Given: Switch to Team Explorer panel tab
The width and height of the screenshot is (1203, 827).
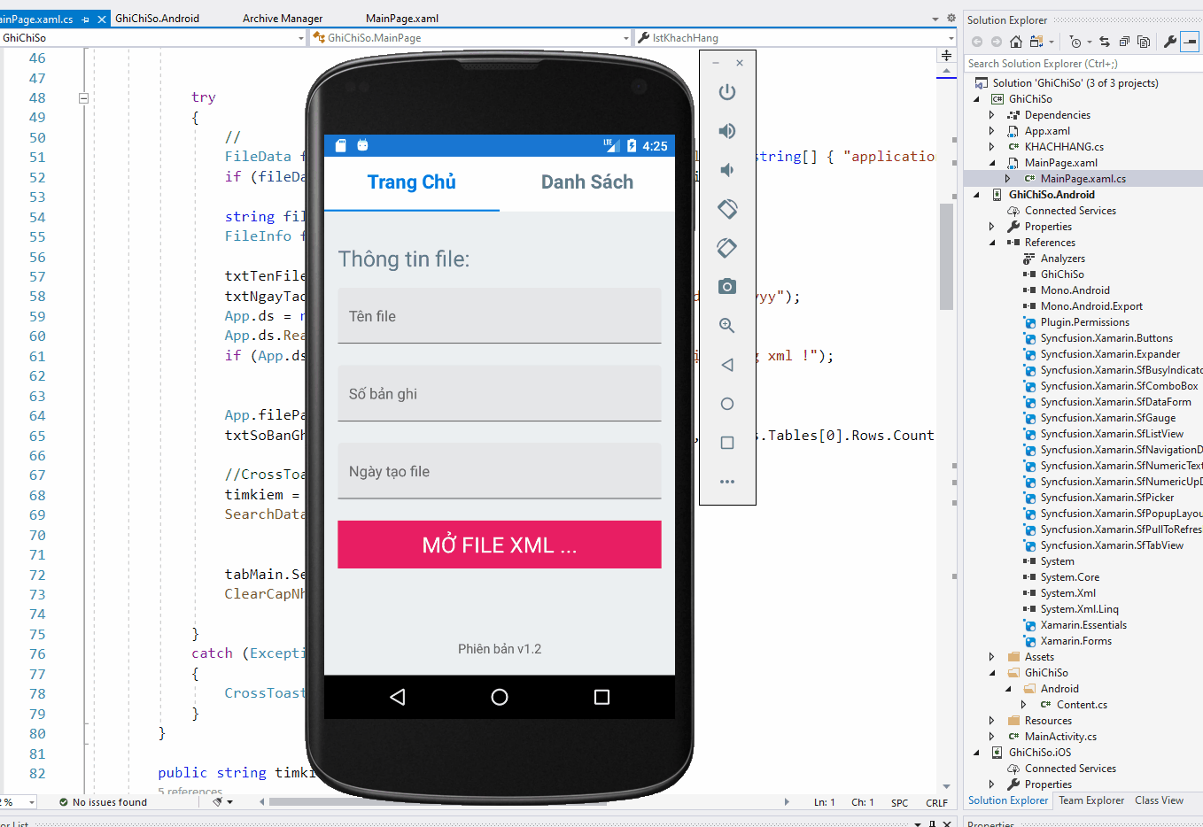Looking at the screenshot, I should tap(1090, 800).
